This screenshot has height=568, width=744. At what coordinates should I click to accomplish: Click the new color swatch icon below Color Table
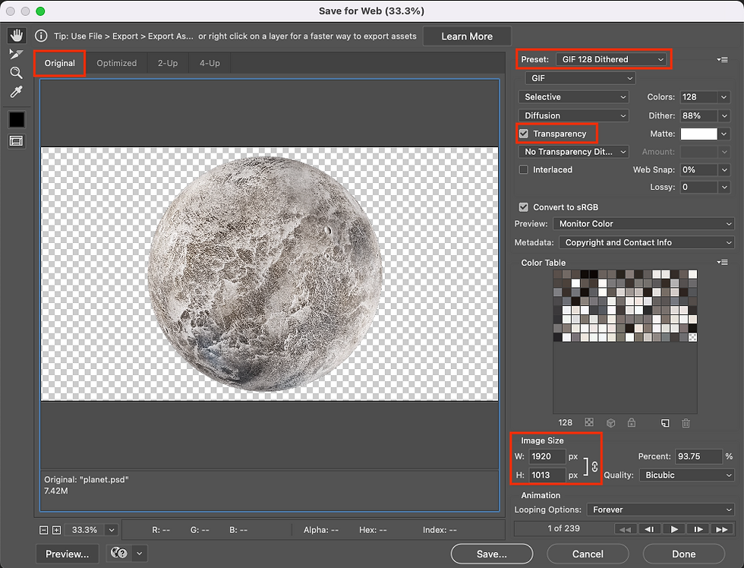click(666, 423)
